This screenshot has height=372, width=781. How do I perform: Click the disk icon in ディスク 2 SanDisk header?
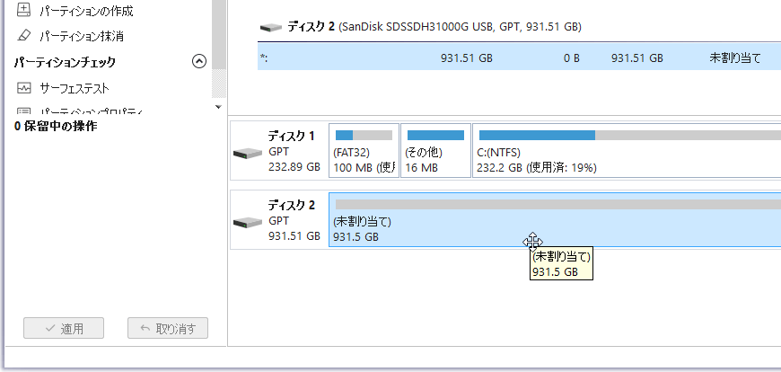(x=270, y=28)
